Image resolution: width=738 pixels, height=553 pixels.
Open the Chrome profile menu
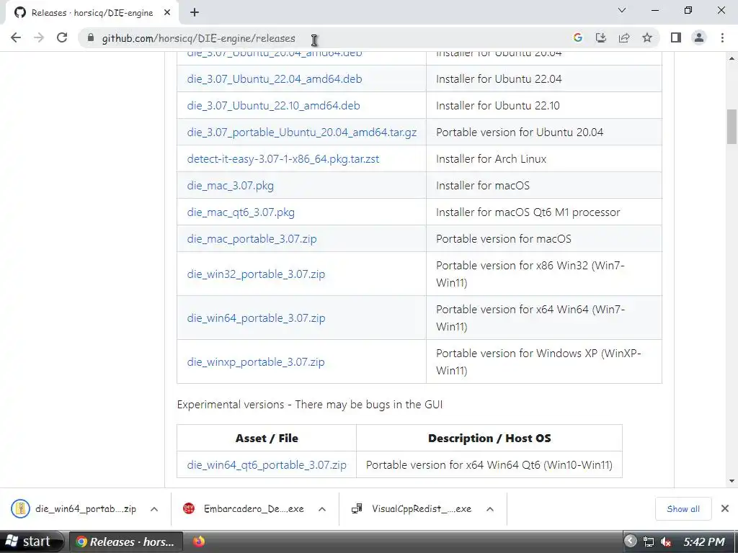(699, 37)
